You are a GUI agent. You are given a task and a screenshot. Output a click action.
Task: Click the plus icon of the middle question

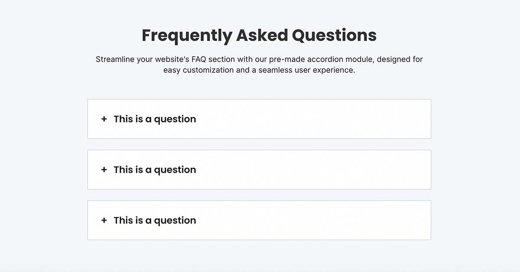click(x=104, y=170)
